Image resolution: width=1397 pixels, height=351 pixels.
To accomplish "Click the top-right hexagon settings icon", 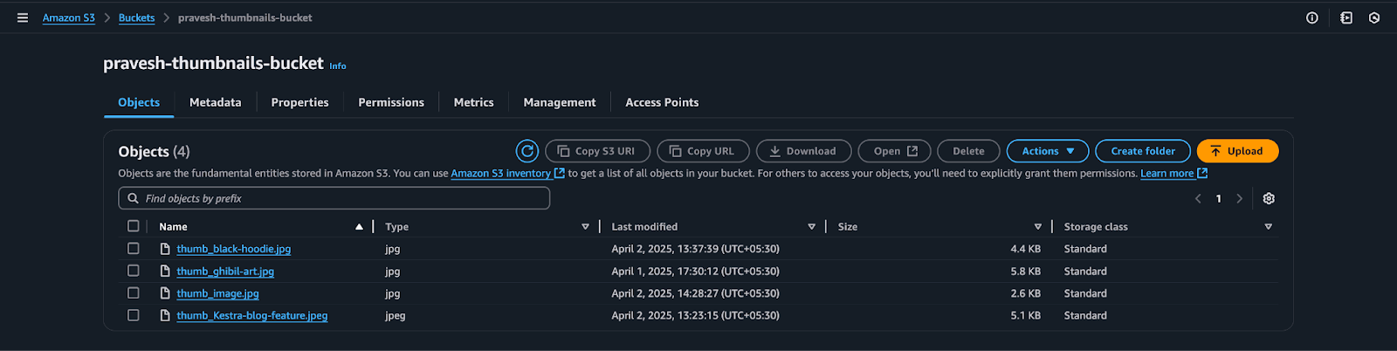I will click(x=1374, y=17).
